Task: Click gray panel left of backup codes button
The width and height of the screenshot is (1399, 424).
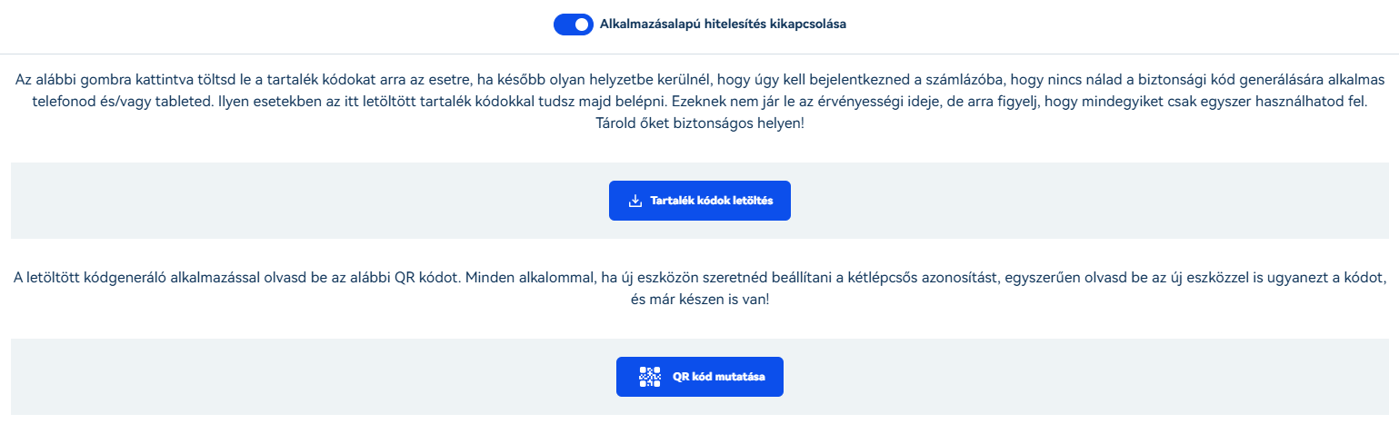Action: (309, 201)
